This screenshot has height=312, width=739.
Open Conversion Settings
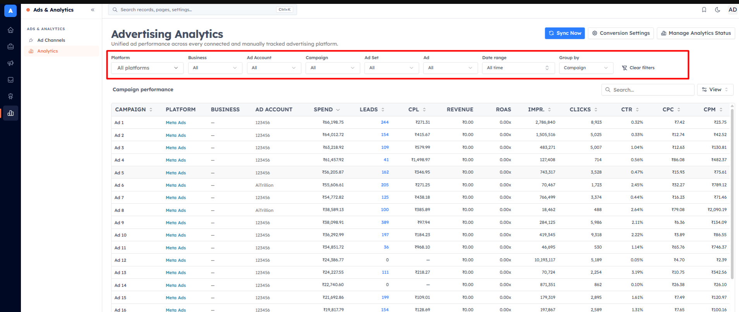pyautogui.click(x=621, y=33)
